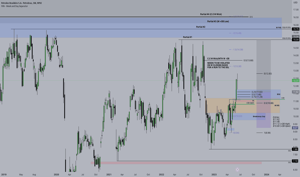Click the 10.00 price axis label
This screenshot has height=177, width=300.
pyautogui.click(x=296, y=116)
